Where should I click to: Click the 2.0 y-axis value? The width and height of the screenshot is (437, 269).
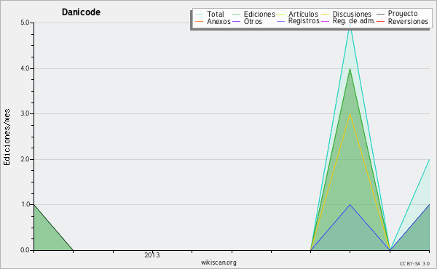pyautogui.click(x=25, y=159)
